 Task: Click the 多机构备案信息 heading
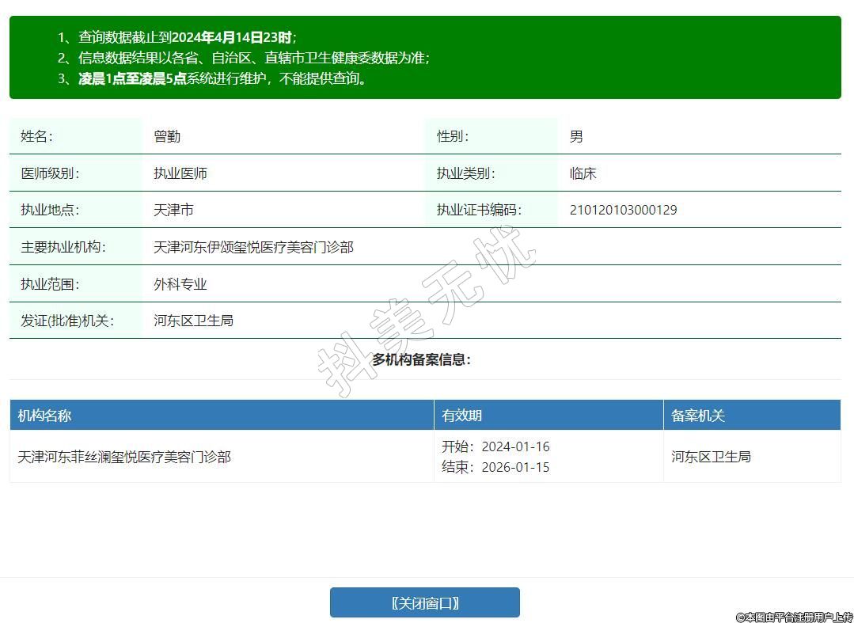point(421,359)
